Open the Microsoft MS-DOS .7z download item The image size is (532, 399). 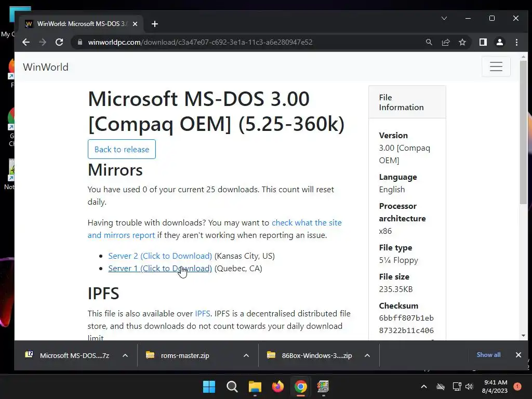point(68,355)
